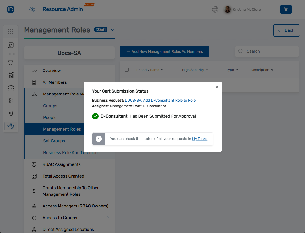The width and height of the screenshot is (305, 233).
Task: Check the select-all checkbox in the table header
Action: point(127,70)
